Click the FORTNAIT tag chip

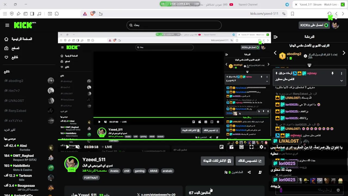tap(91, 178)
